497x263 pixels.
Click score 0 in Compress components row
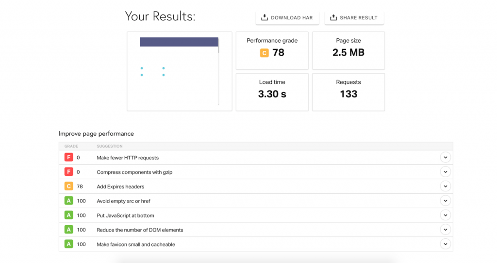pyautogui.click(x=78, y=172)
